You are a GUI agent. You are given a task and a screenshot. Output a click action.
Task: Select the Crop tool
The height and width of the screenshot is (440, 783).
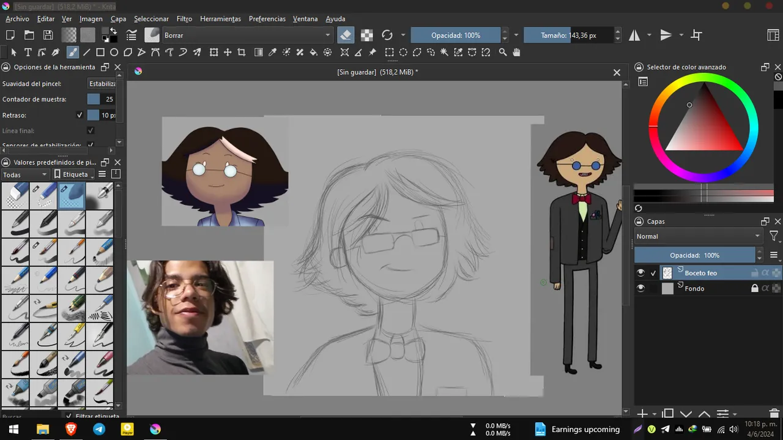coord(242,53)
